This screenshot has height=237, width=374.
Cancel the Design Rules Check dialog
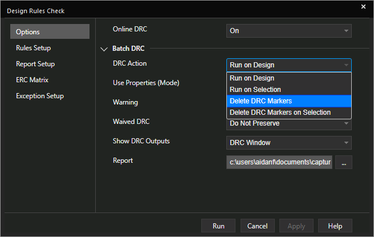[257, 226]
